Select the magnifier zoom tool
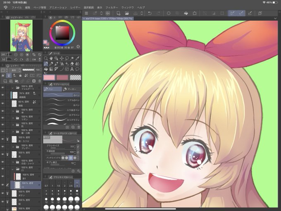Image resolution: width=281 pixels, height=211 pixels. 46,58
